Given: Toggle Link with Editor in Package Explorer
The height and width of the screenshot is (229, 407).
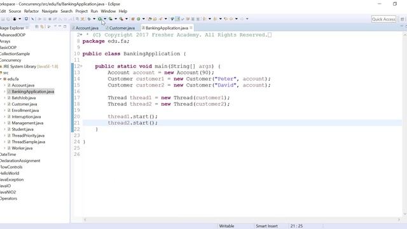Looking at the screenshot, I should pyautogui.click(x=42, y=27).
